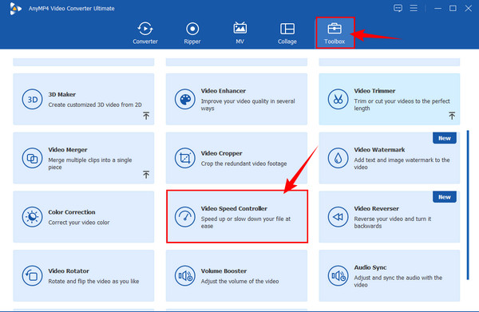Click the Video Rotator icon
The width and height of the screenshot is (479, 312).
(33, 275)
